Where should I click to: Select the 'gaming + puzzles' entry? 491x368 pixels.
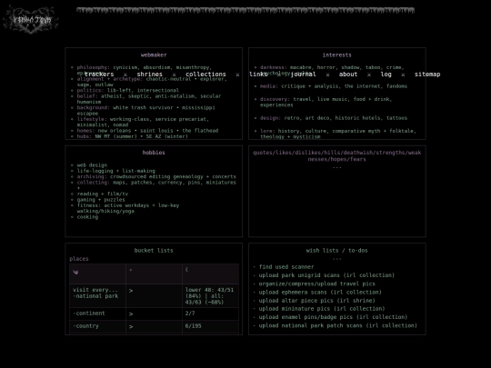(x=101, y=200)
